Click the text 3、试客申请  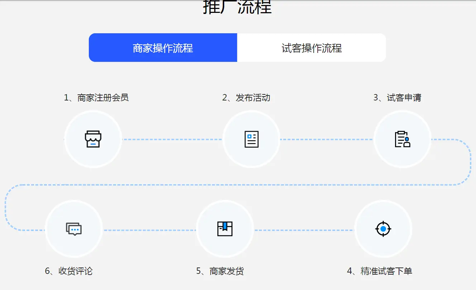point(397,98)
